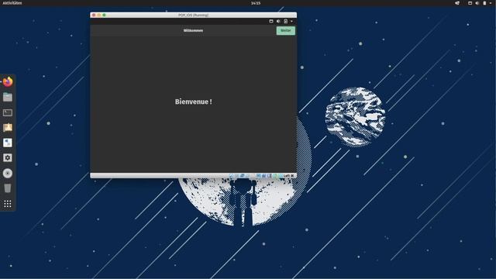The image size is (496, 279).
Task: Open the blue-and-white app icon in dock
Action: [8, 143]
